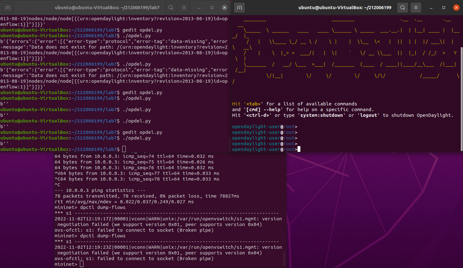The image size is (463, 268).
Task: Maximize the lab7 terminal window
Action: 212,8
